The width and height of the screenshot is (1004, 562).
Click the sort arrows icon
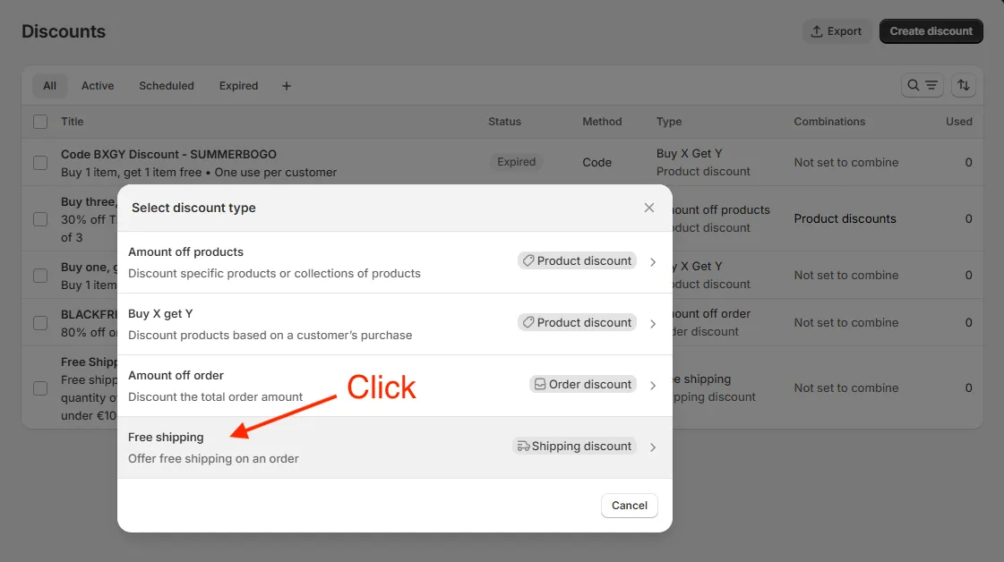pyautogui.click(x=963, y=85)
